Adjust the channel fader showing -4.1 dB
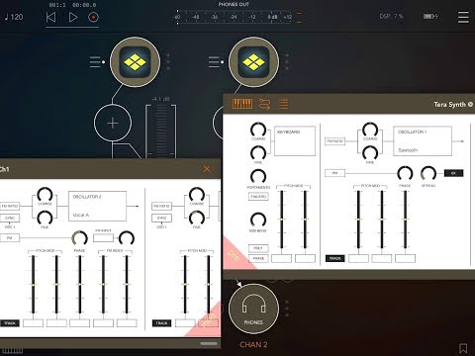 (160, 131)
